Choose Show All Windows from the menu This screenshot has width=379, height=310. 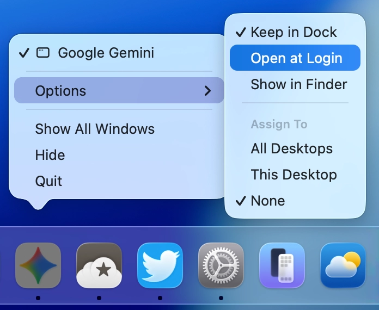[95, 129]
